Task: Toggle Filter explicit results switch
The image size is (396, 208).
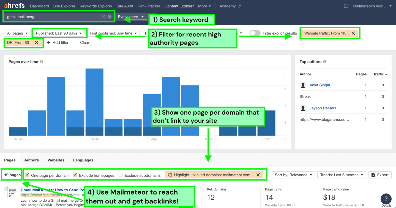Action: [x=255, y=33]
